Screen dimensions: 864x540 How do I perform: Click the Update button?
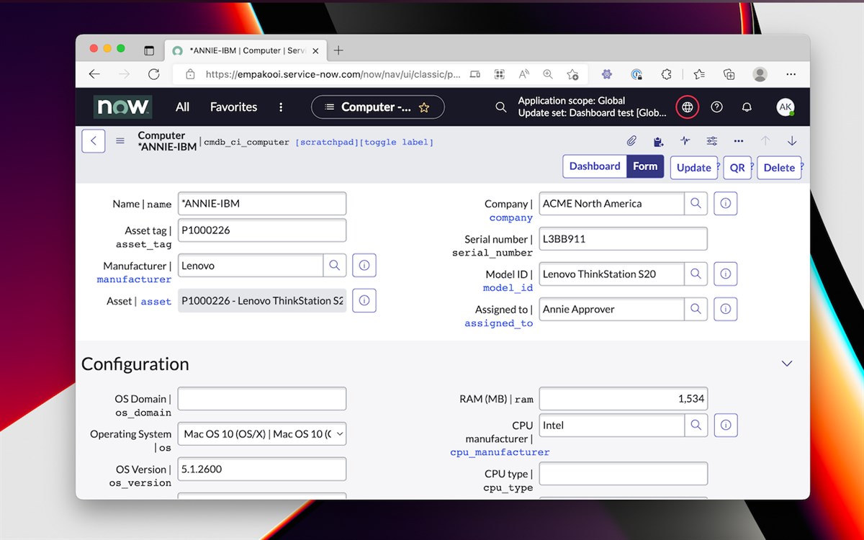click(693, 167)
